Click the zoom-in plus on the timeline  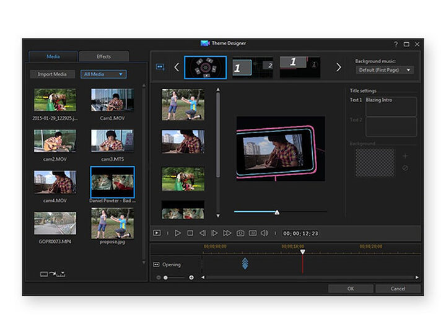tap(191, 277)
